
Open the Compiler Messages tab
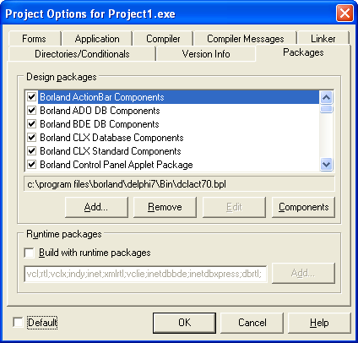[246, 39]
